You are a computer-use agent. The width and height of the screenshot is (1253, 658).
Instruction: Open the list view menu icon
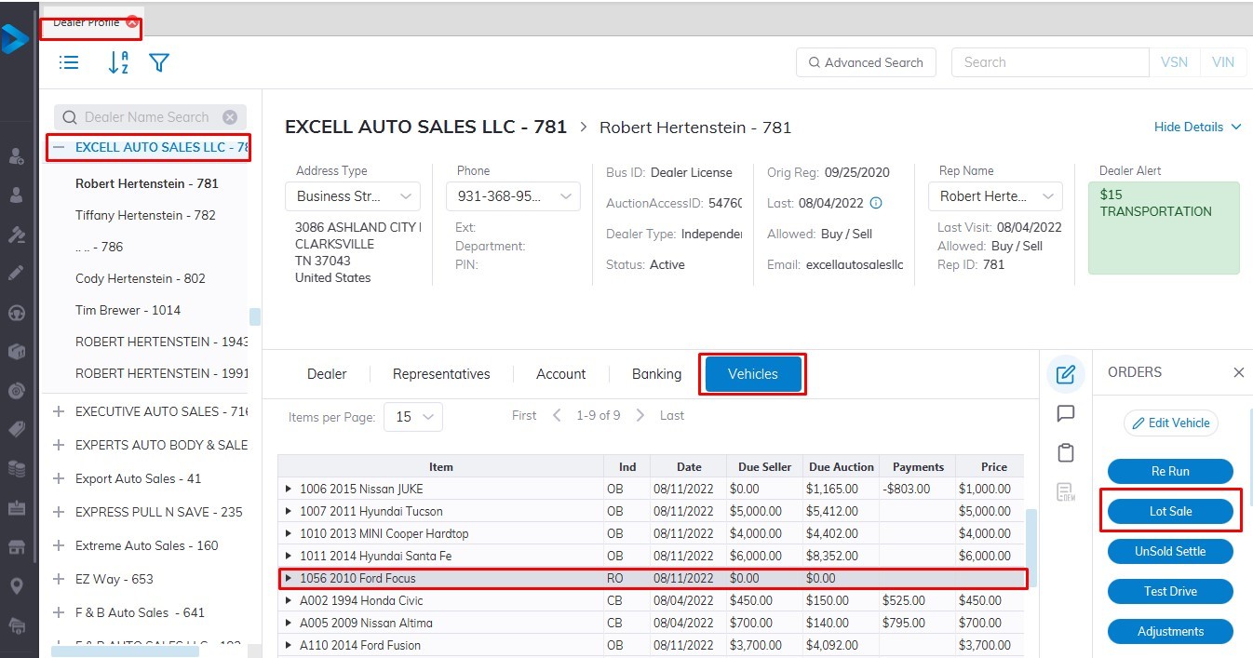[x=69, y=62]
